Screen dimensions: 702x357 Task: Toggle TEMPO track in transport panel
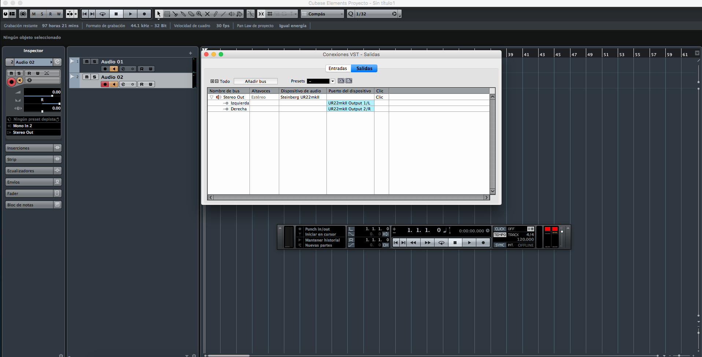pyautogui.click(x=500, y=235)
